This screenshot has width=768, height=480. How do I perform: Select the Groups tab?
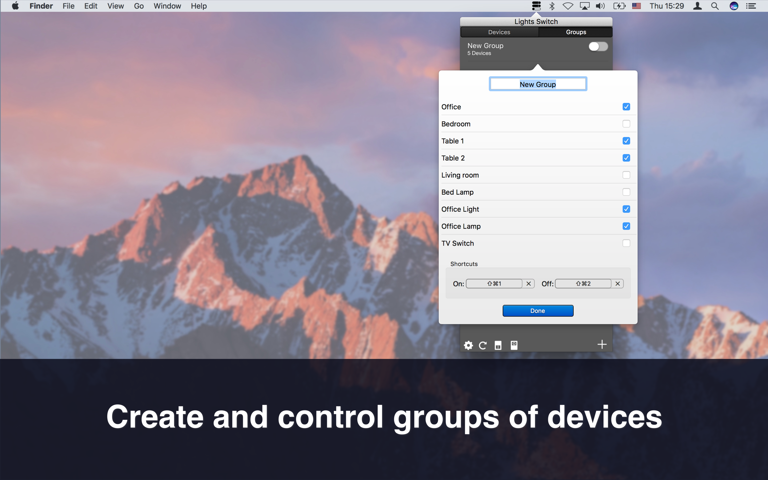(576, 32)
